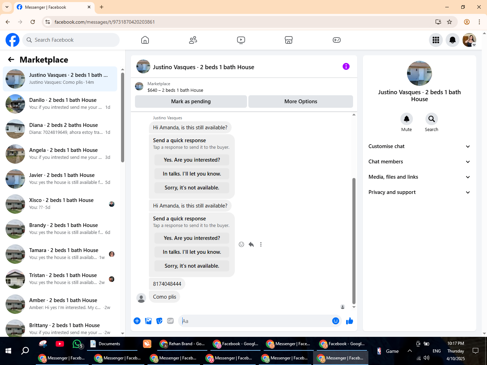This screenshot has height=365, width=487.
Task: Open Brandy 2 beds 1 bath conversation
Action: pyautogui.click(x=60, y=229)
